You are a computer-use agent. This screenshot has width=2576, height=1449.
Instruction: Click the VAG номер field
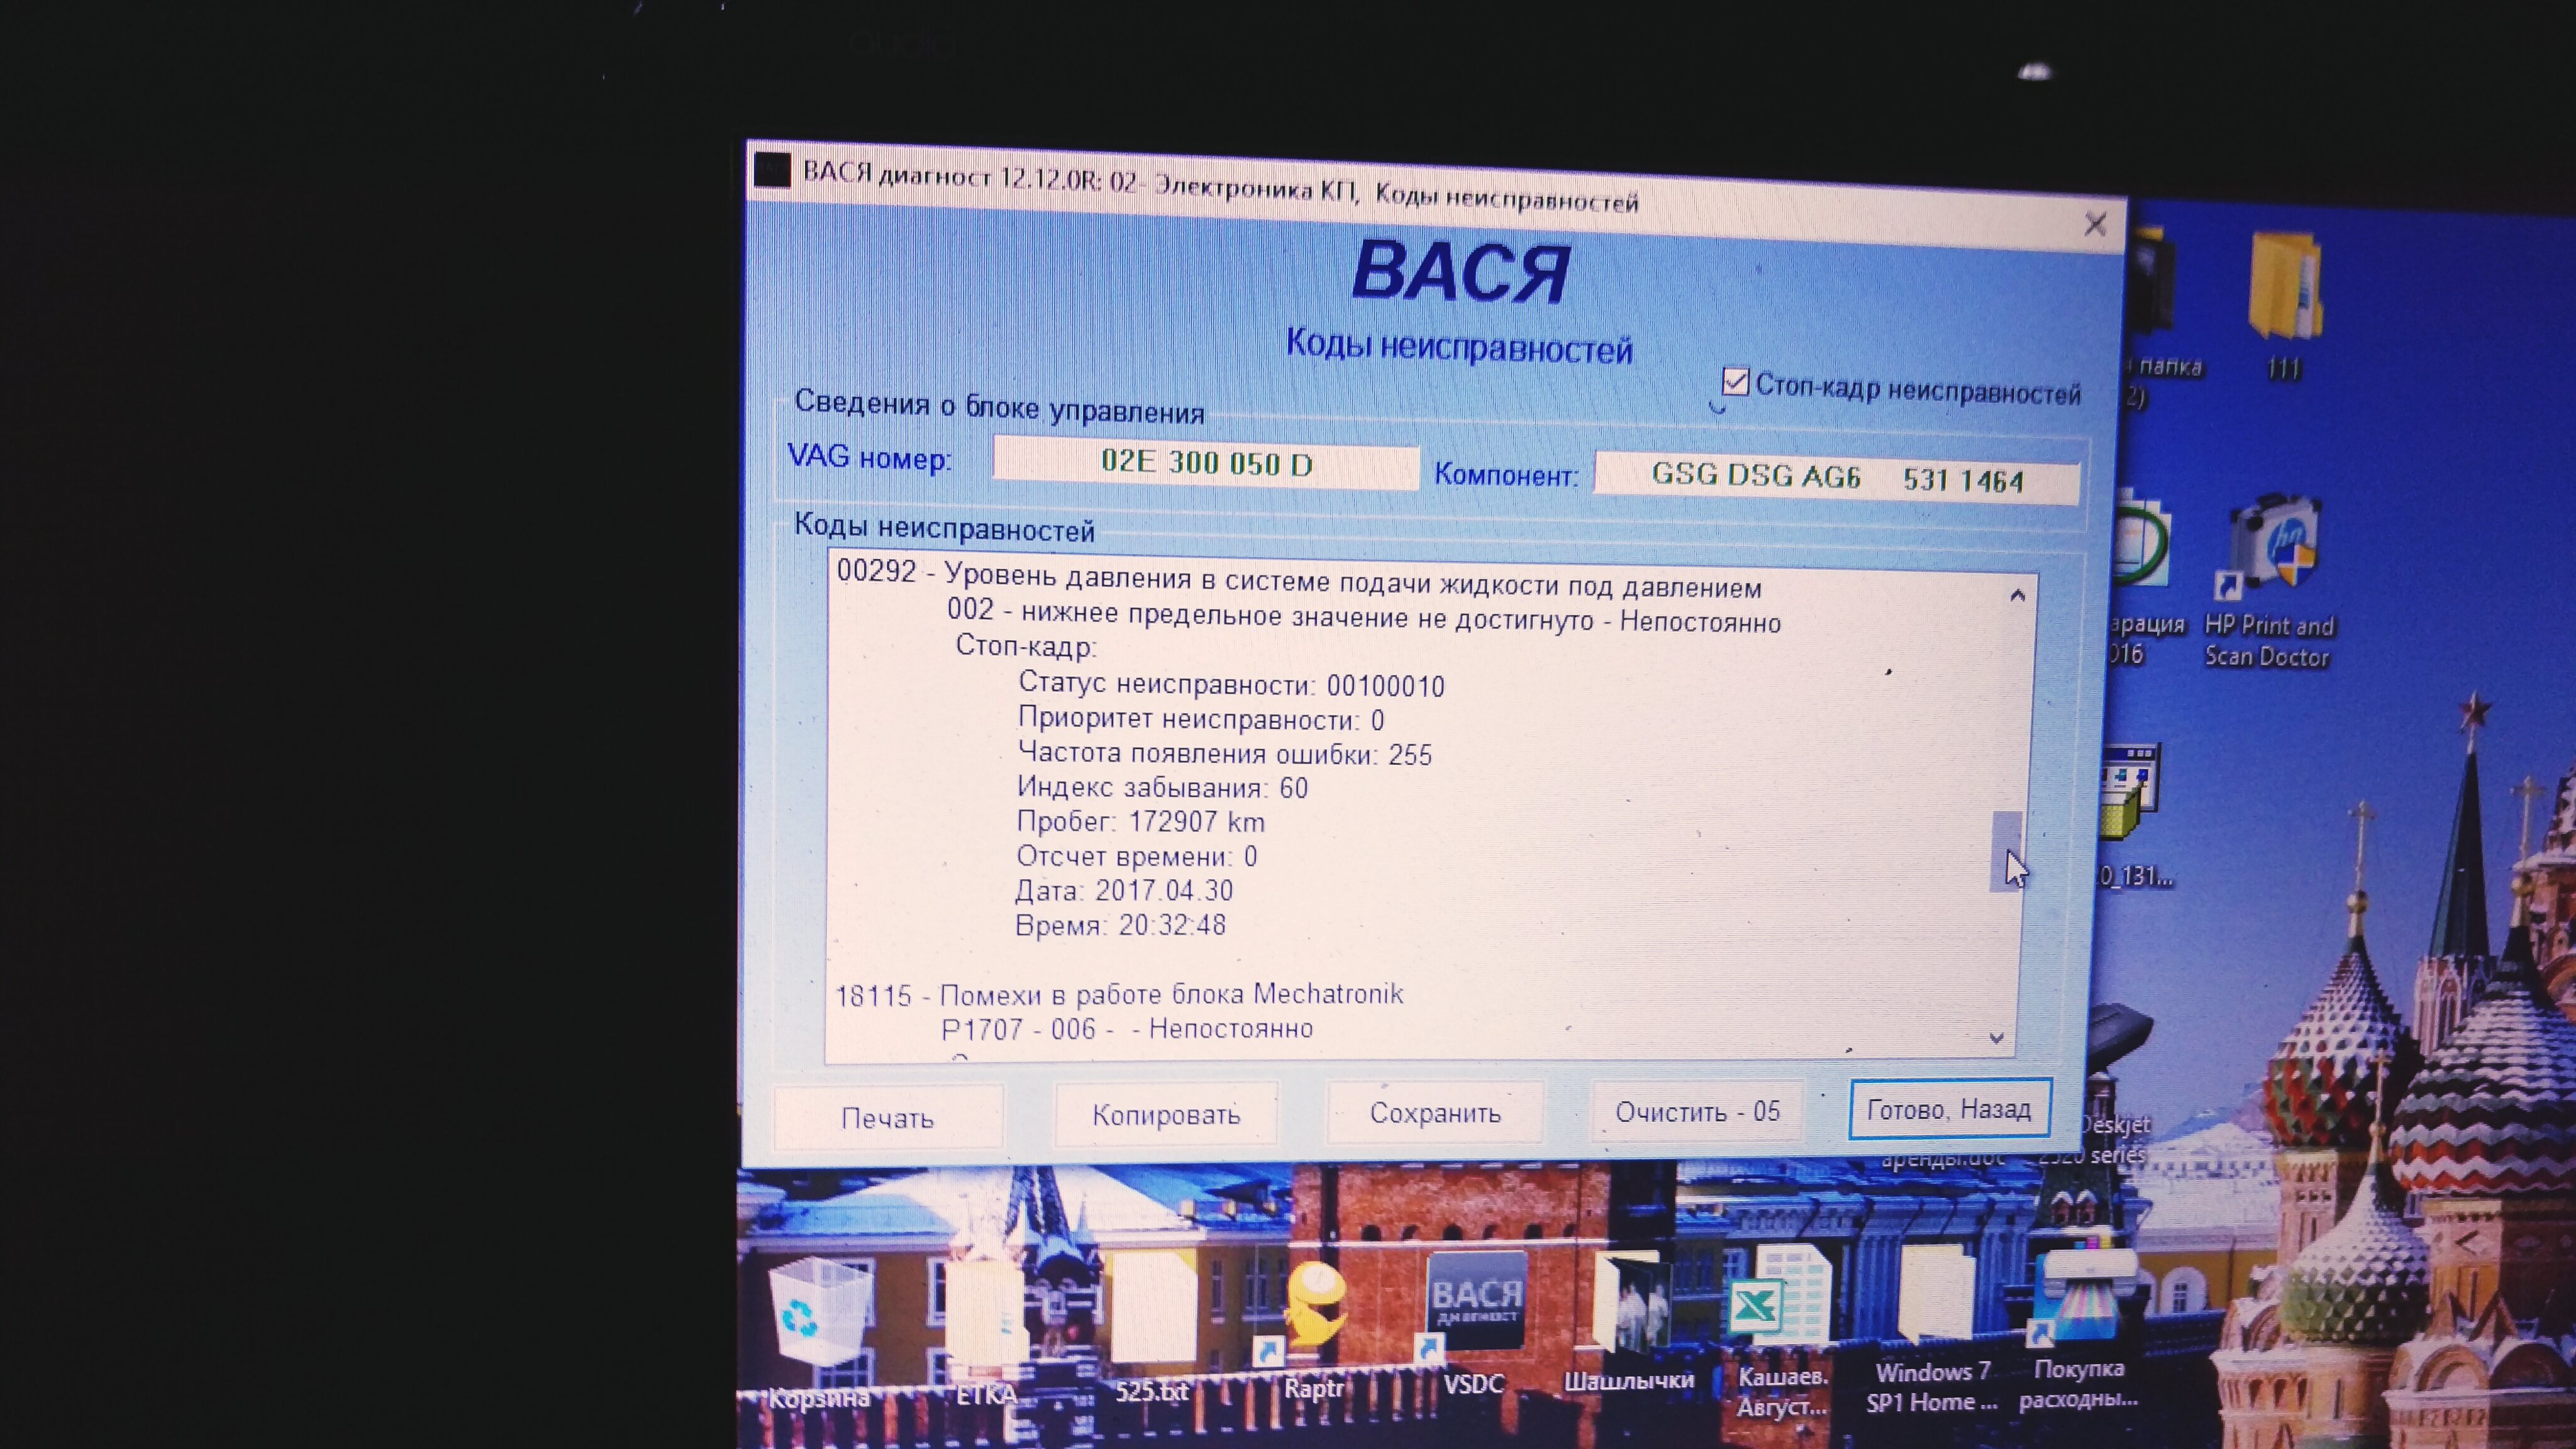pos(1205,464)
